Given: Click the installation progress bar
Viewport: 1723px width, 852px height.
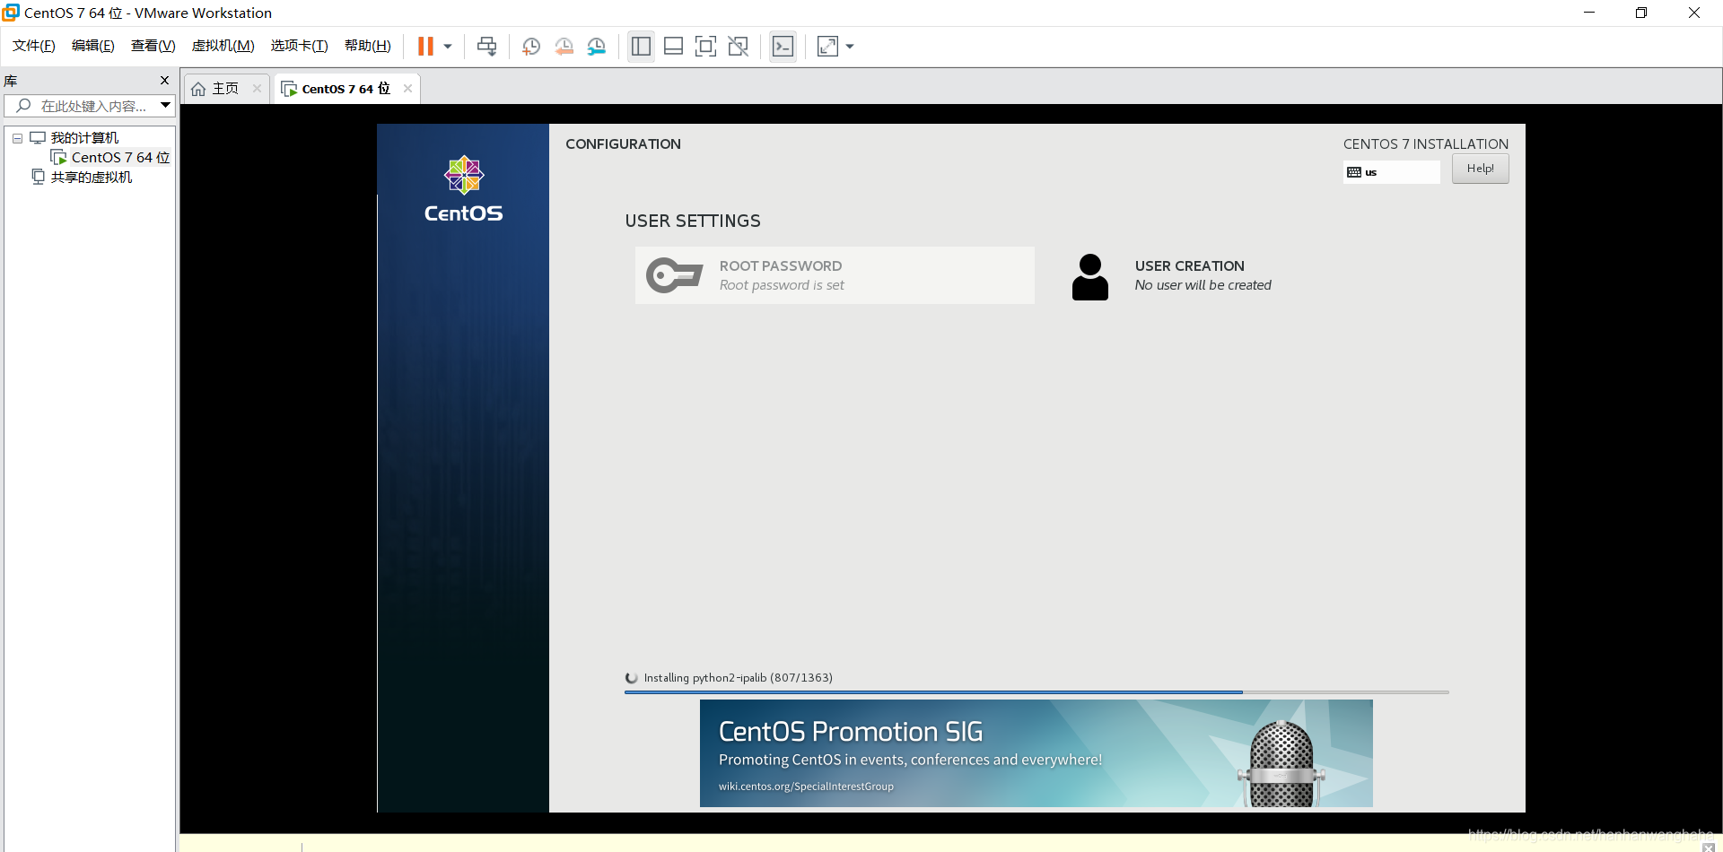Looking at the screenshot, I should (1036, 692).
